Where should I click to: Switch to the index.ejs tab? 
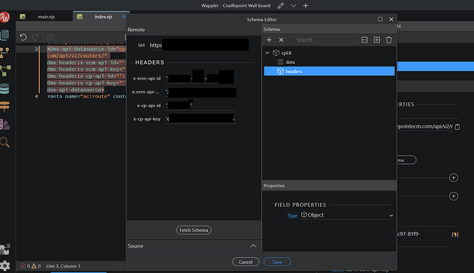[103, 16]
